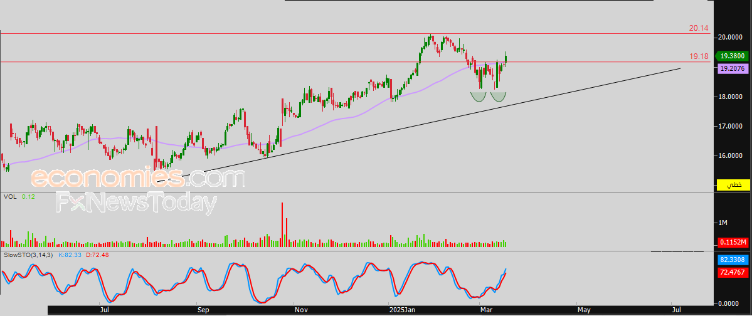Click the Jul date label following May
The height and width of the screenshot is (316, 752).
[676, 311]
